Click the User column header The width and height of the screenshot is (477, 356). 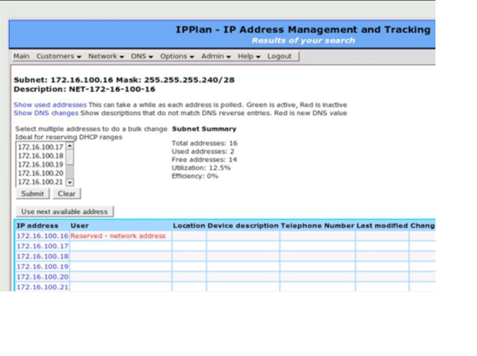80,226
